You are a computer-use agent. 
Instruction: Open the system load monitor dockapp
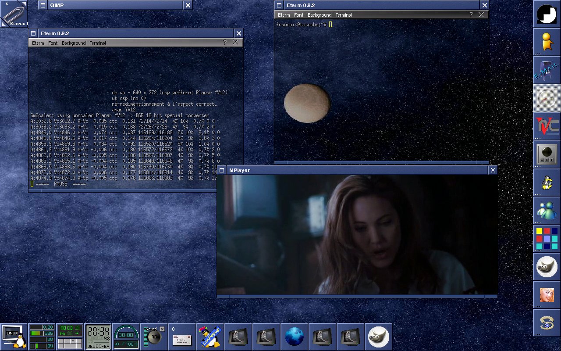click(42, 337)
